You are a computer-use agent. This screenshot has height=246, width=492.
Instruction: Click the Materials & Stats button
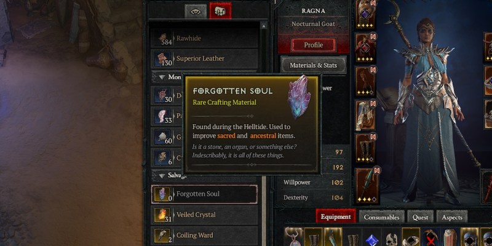point(313,65)
